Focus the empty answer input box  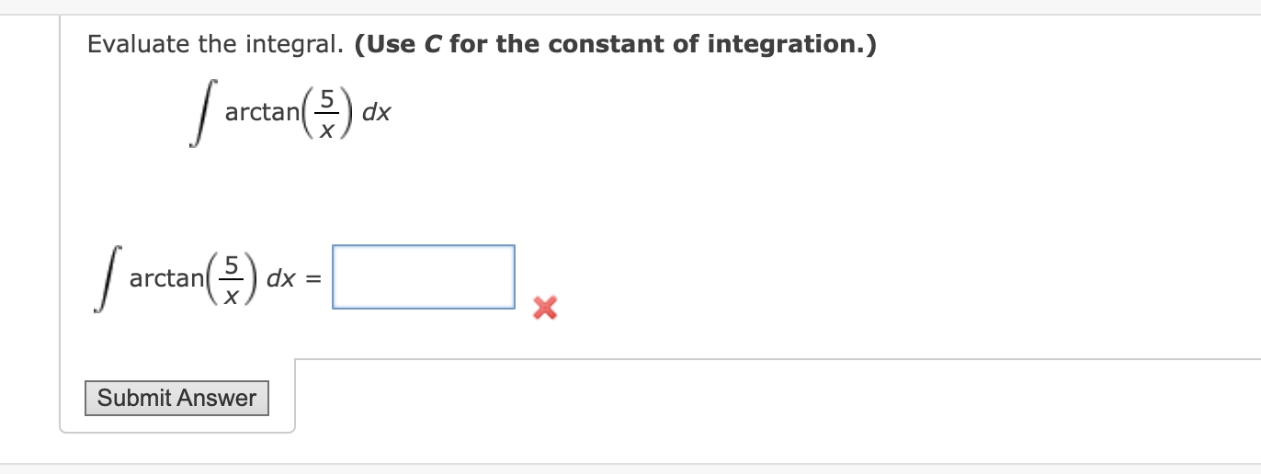424,276
